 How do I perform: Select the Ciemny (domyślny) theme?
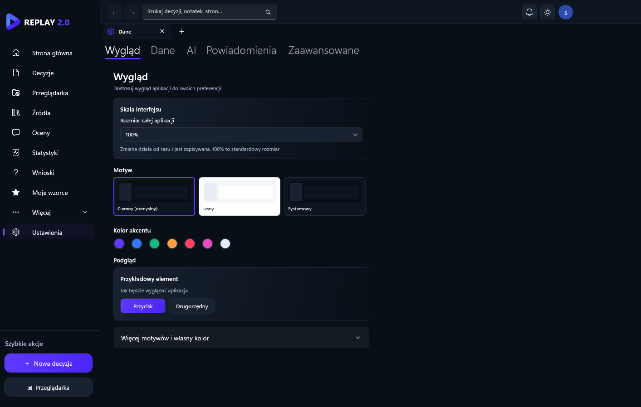[154, 196]
